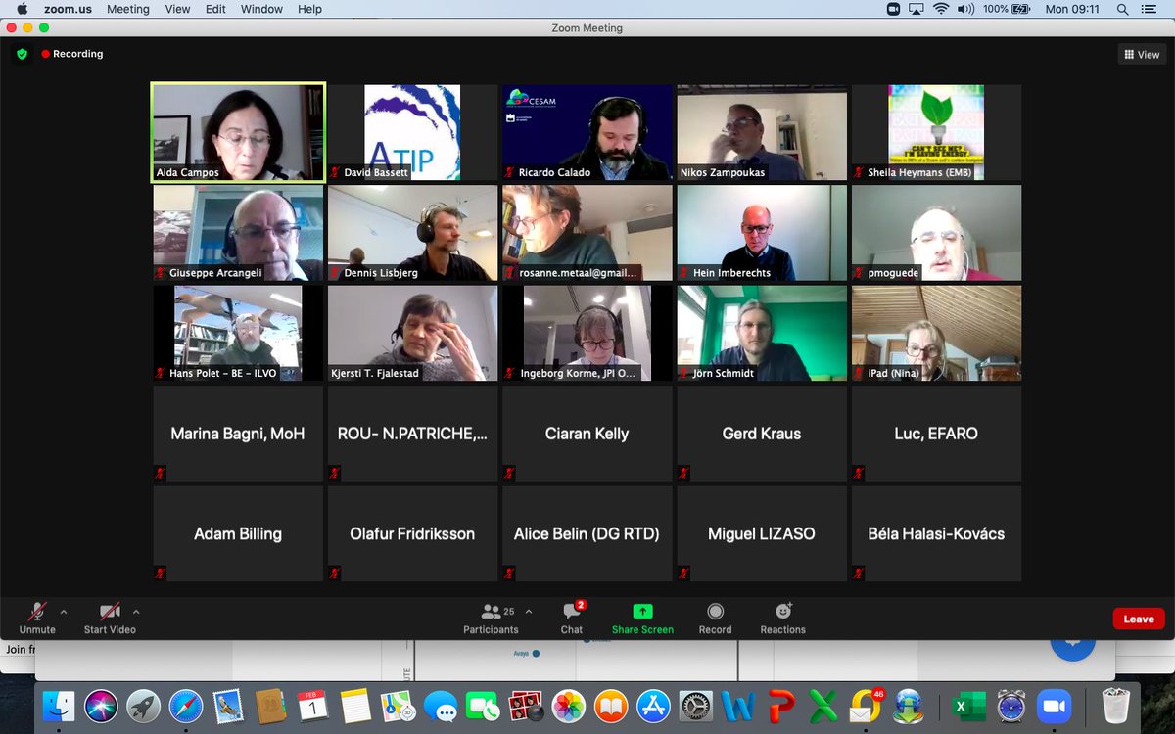The height and width of the screenshot is (734, 1175).
Task: Open Microsoft Excel from the Dock
Action: tap(968, 705)
